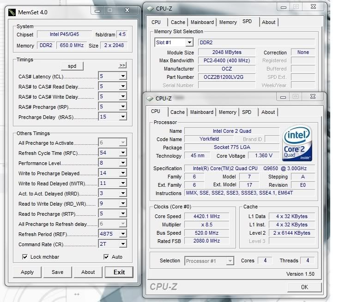Click the memory frequency 650.0 MHz in MemSet
The image size is (345, 302).
(x=72, y=45)
